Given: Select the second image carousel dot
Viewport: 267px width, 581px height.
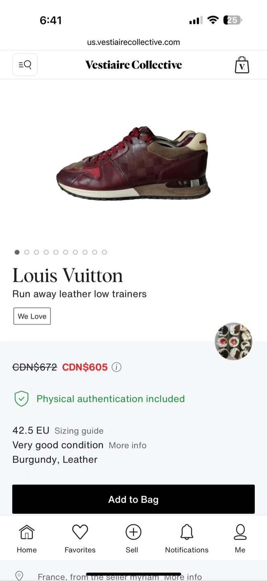Looking at the screenshot, I should (27, 252).
